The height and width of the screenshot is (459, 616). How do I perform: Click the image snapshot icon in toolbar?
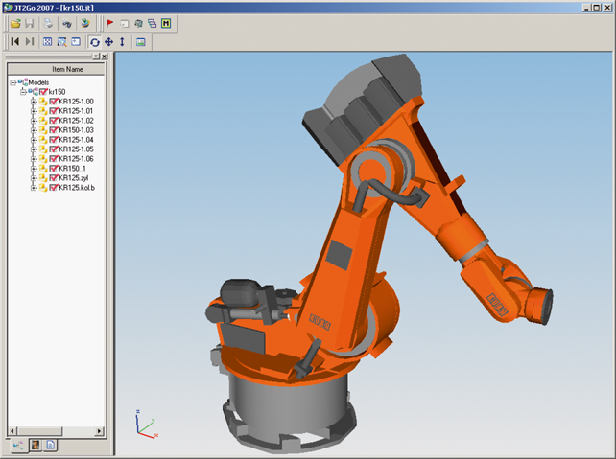[141, 41]
